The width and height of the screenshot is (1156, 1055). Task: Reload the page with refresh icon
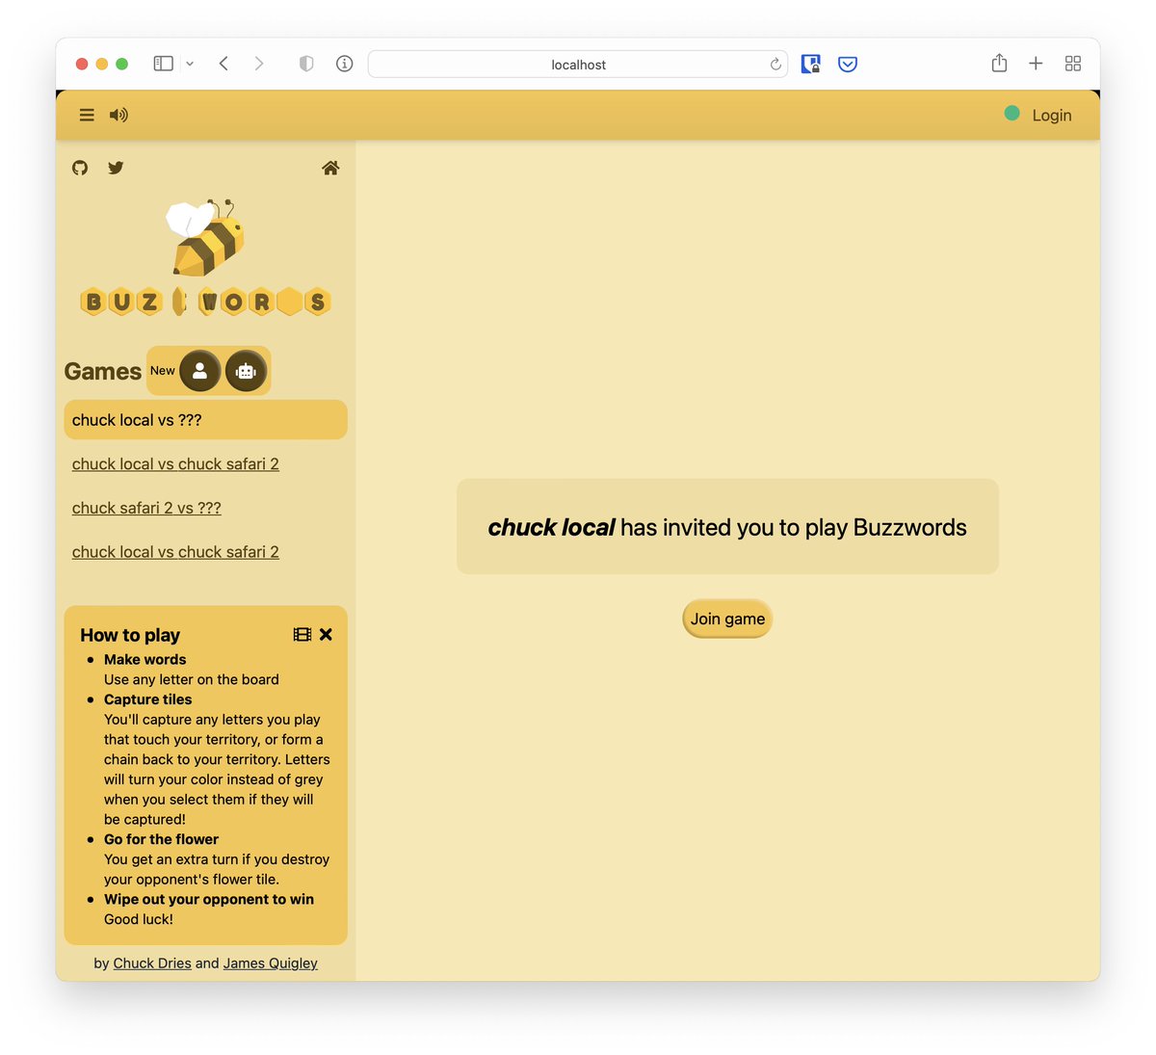click(x=775, y=65)
